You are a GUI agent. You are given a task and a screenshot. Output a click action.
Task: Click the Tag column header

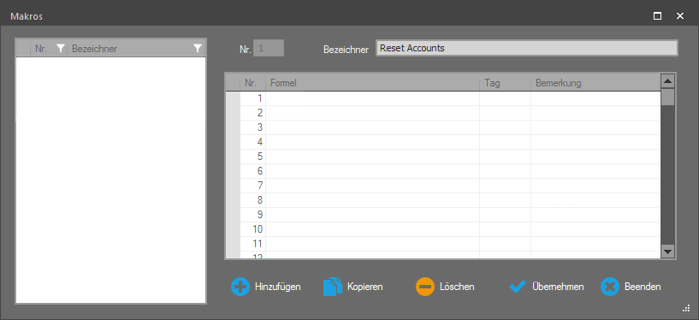click(505, 83)
